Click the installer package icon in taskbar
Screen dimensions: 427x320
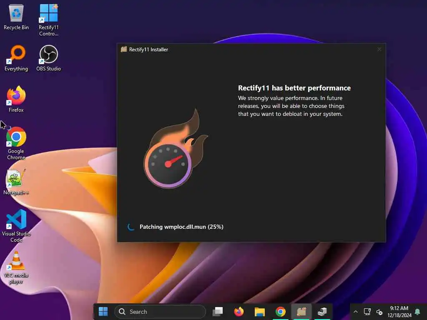[x=322, y=312]
